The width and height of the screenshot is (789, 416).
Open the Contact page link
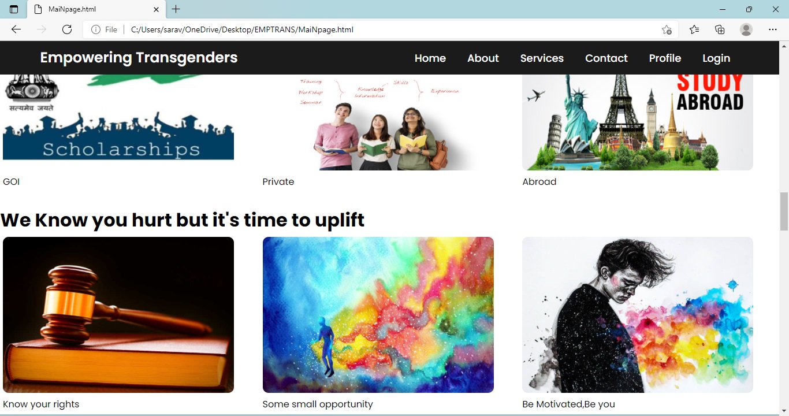[606, 58]
